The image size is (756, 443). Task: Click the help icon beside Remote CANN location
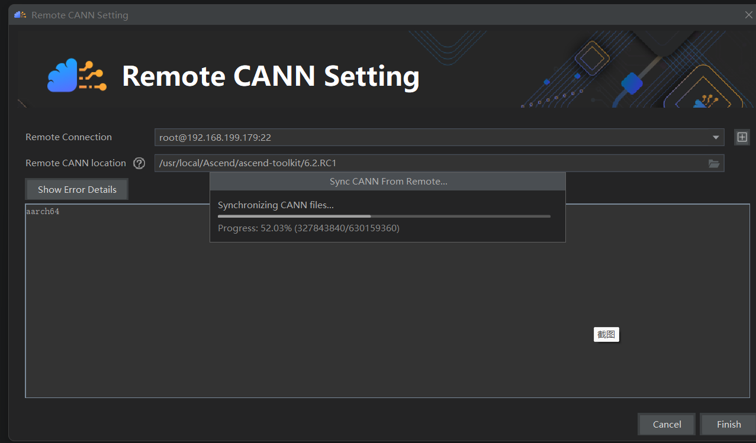point(139,163)
